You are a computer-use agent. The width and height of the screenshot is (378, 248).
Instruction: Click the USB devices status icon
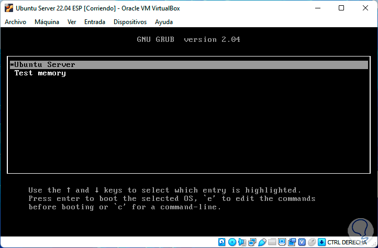pos(262,242)
